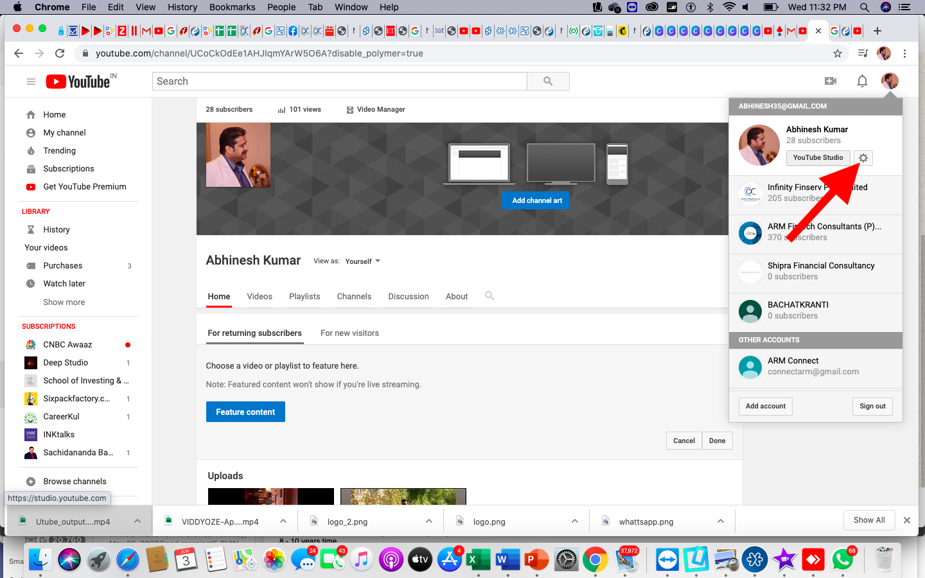925x578 pixels.
Task: Click the YouTube search field
Action: [340, 81]
